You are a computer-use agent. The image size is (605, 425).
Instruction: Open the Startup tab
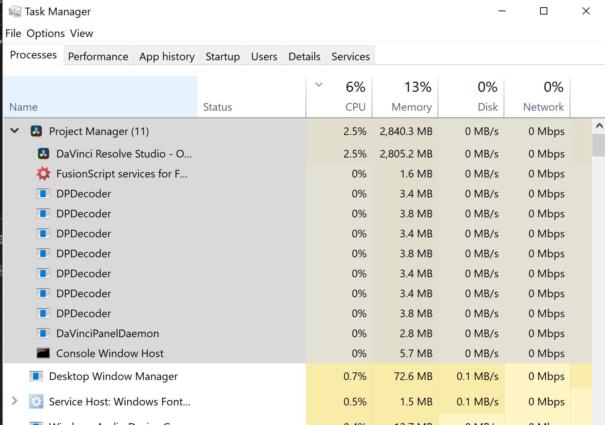pyautogui.click(x=223, y=56)
